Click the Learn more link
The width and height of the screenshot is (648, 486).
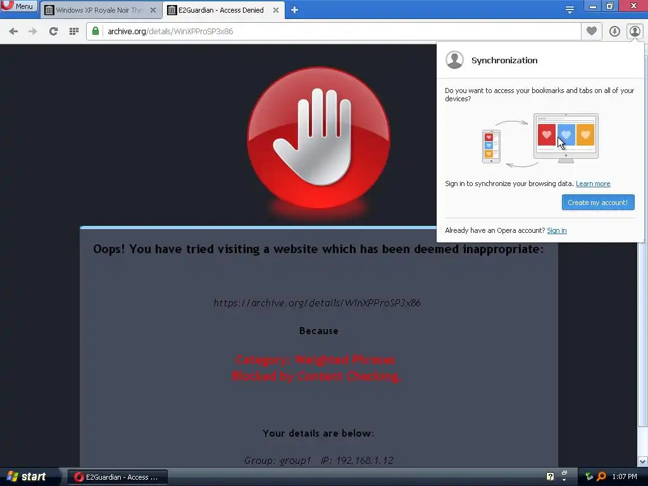click(x=592, y=184)
